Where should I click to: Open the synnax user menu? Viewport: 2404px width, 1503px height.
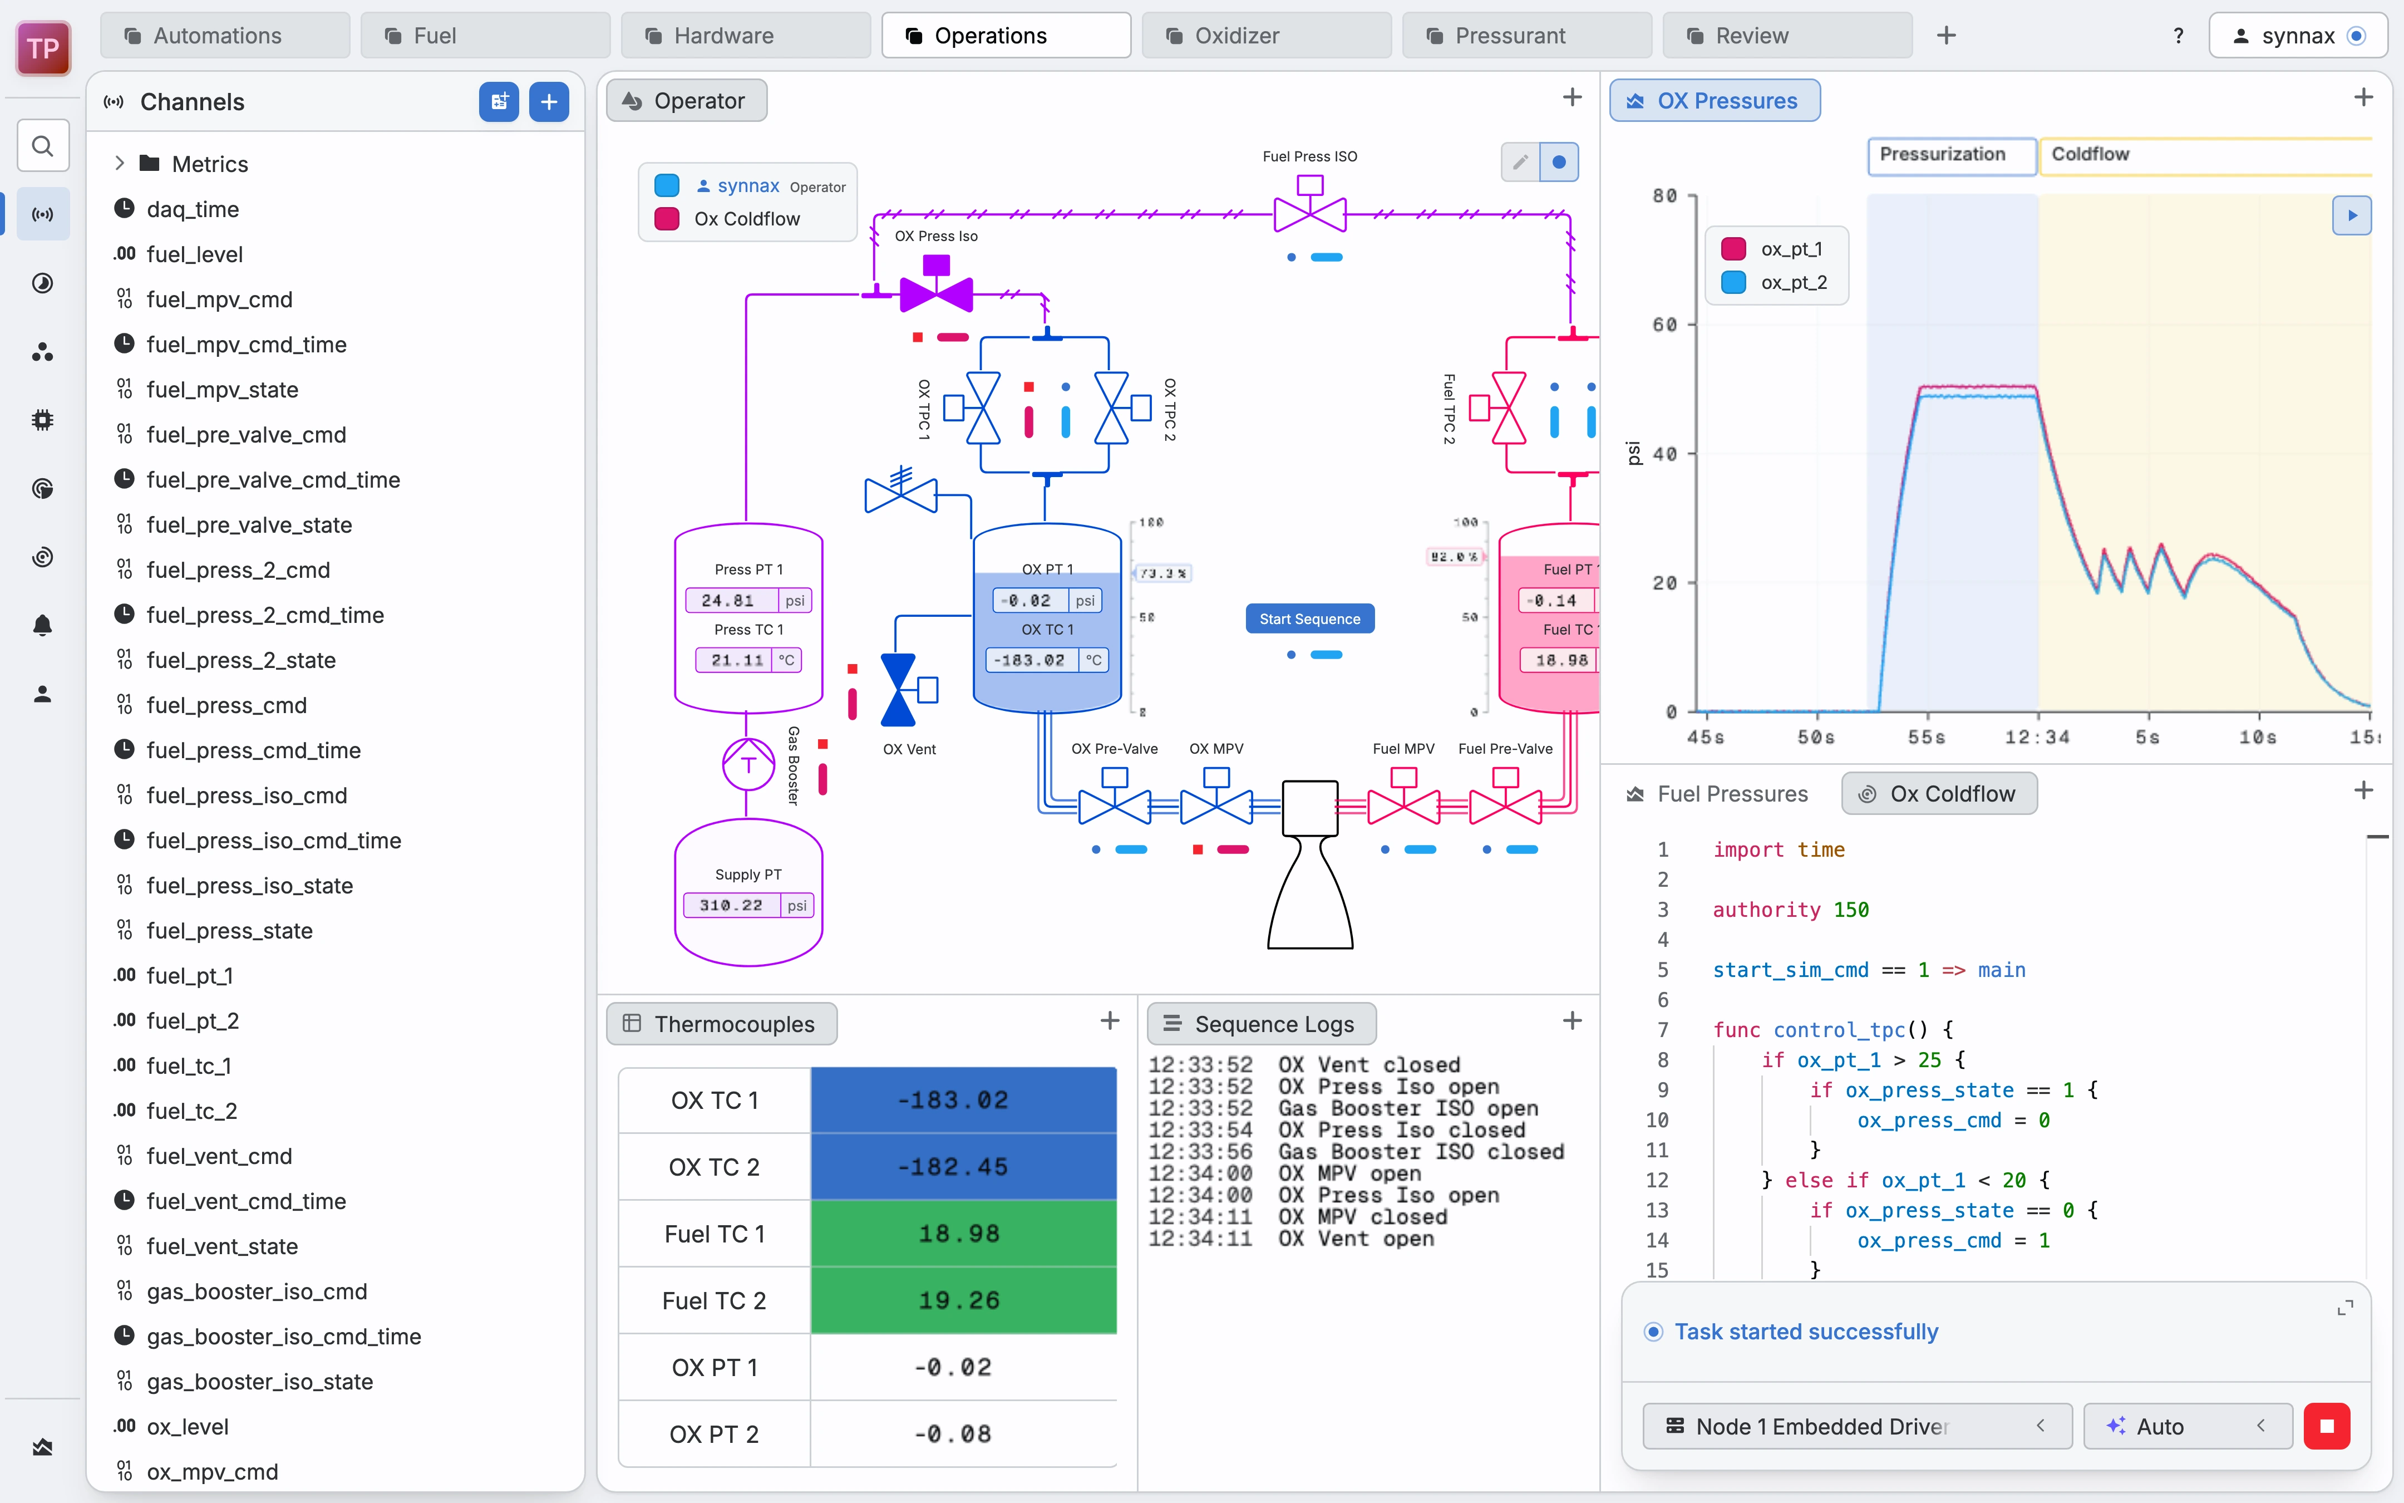coord(2298,36)
